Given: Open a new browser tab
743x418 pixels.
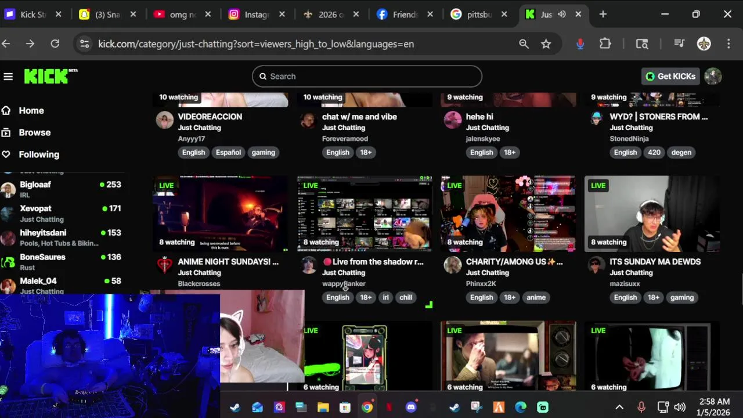Looking at the screenshot, I should pyautogui.click(x=603, y=15).
